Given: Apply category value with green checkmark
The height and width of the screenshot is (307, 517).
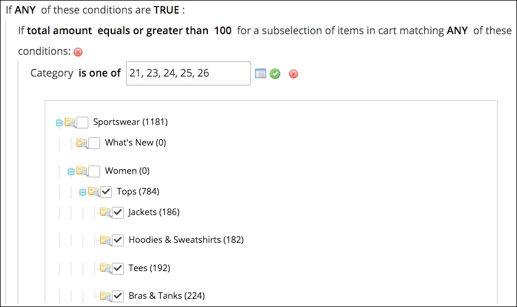Looking at the screenshot, I should (x=275, y=74).
